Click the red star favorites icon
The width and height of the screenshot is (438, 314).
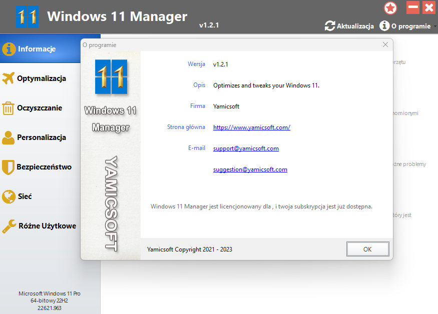point(390,8)
